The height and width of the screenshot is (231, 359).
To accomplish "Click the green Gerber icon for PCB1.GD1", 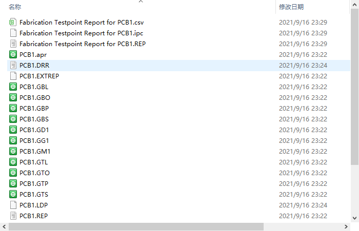I will (13, 130).
